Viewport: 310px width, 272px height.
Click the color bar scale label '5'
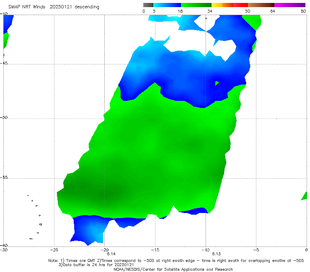pyautogui.click(x=154, y=11)
